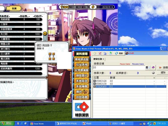
Task: Click the 數值 column header
Action: point(127,78)
